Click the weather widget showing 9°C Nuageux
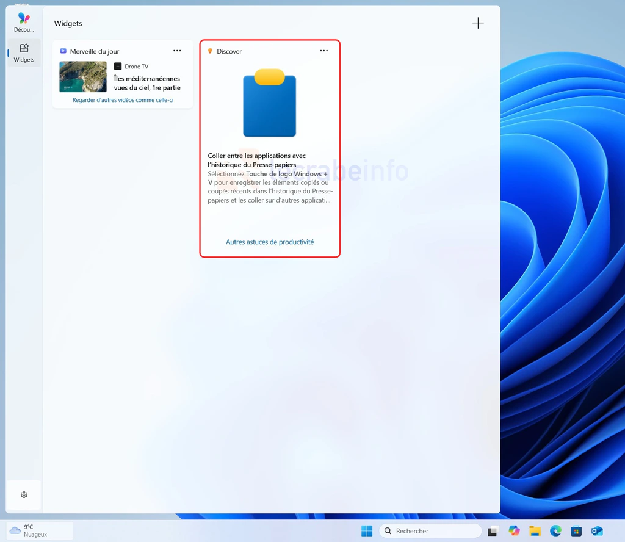Image resolution: width=625 pixels, height=542 pixels. [x=40, y=530]
